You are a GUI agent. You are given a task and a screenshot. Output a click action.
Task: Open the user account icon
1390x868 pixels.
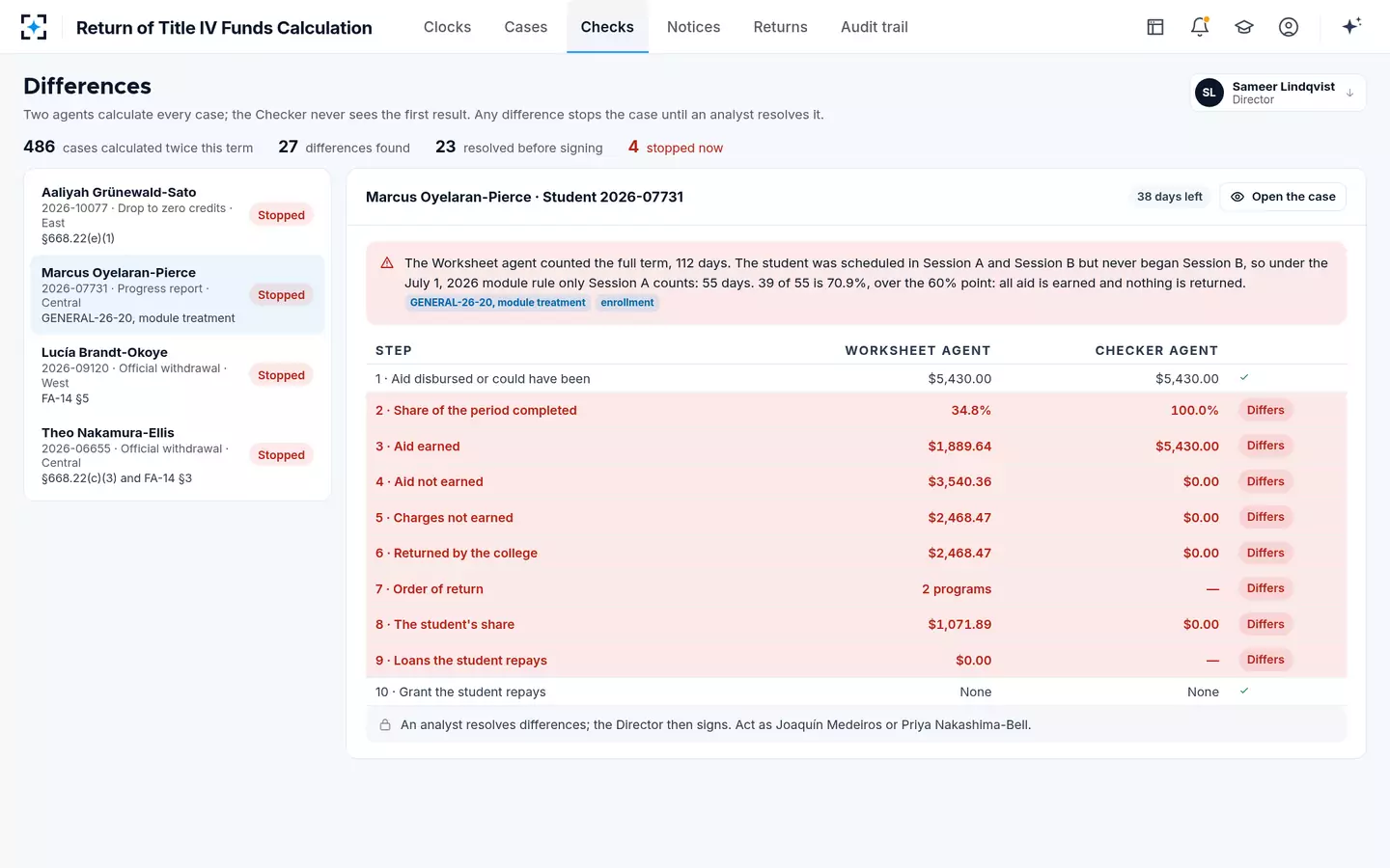1289,27
